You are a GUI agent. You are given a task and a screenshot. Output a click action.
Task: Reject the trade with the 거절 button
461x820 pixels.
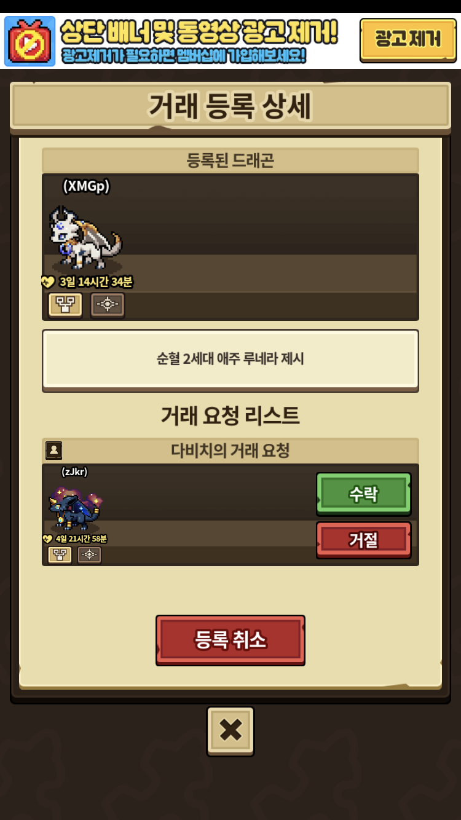(363, 540)
